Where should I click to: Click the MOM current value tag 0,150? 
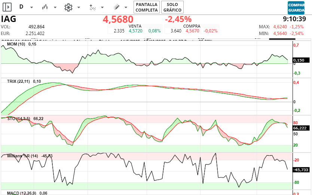(x=301, y=60)
